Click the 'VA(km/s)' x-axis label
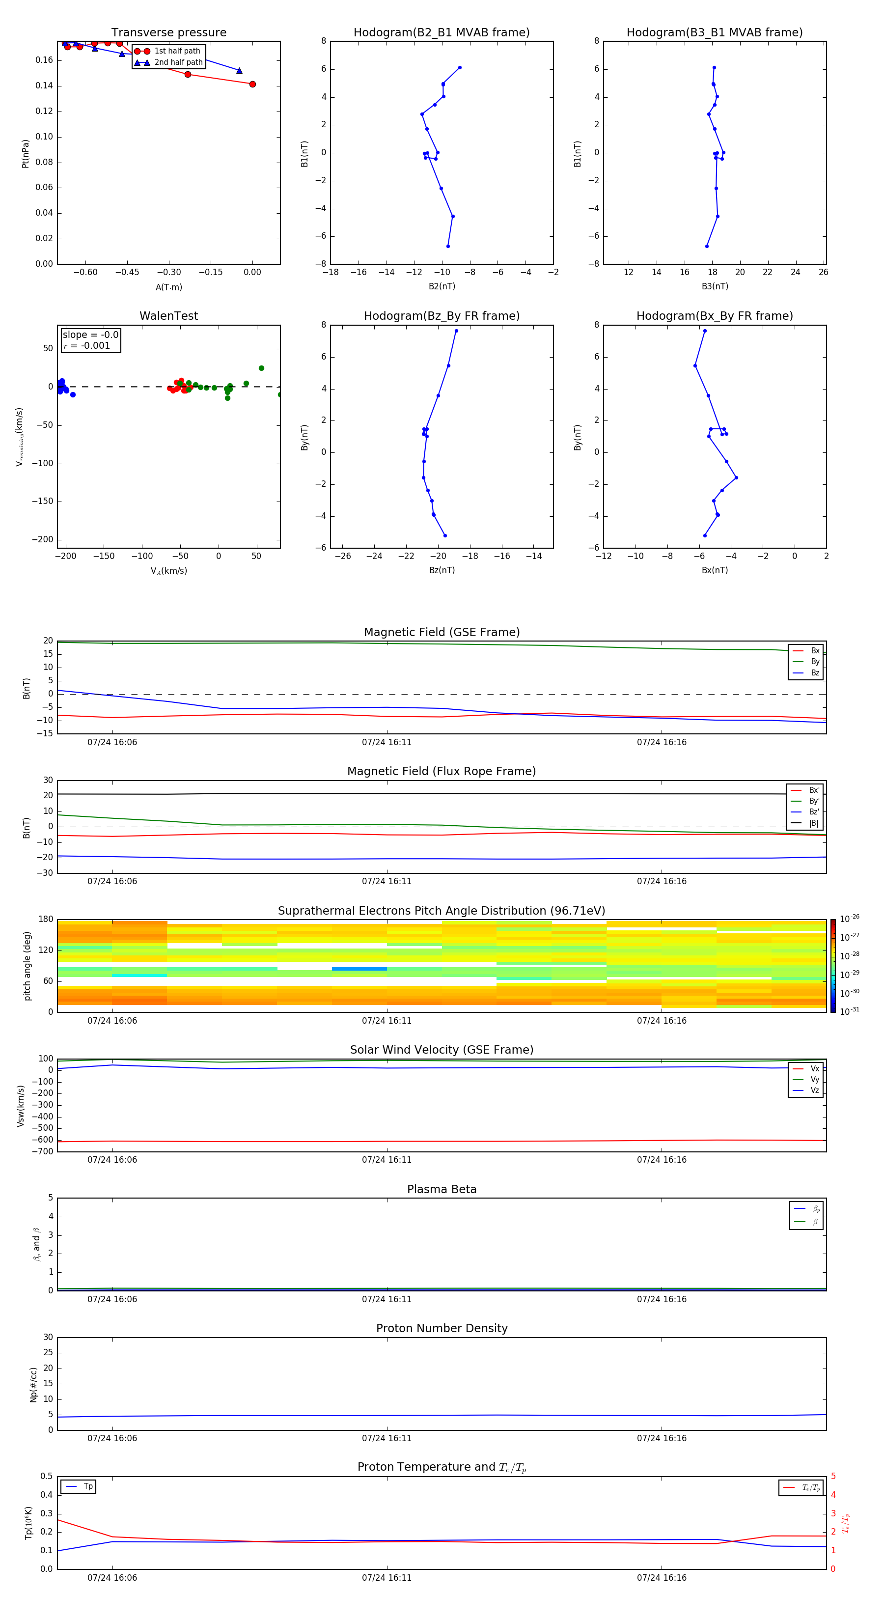Screen dimensions: 884x1621 (168, 571)
